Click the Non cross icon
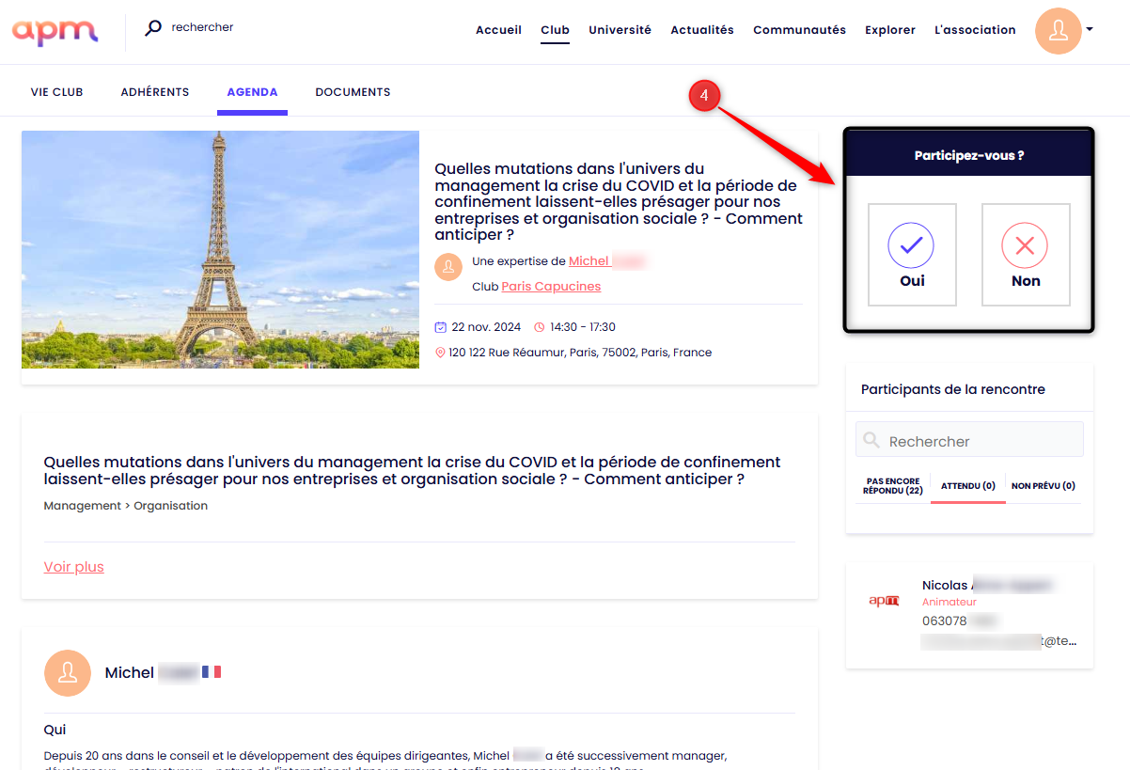Viewport: 1130px width, 770px height. 1025,246
